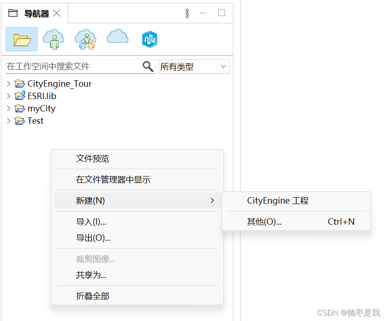Expand the myCity project node
Screen dimensions: 387x321
(x=8, y=108)
